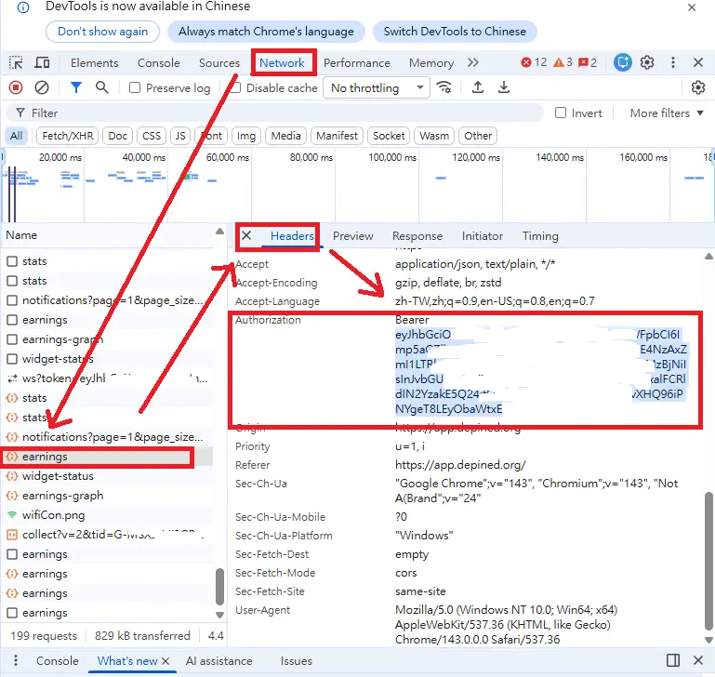Open network conditions wifi icon
Image resolution: width=715 pixels, height=677 pixels.
pos(444,87)
